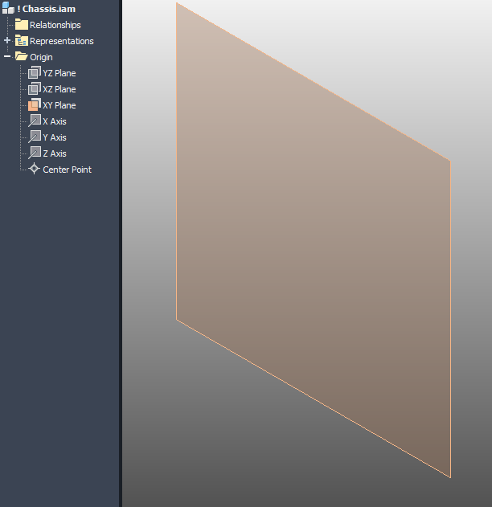Screen dimensions: 492x507
Task: Click the open Origin folder icon
Action: pos(22,56)
